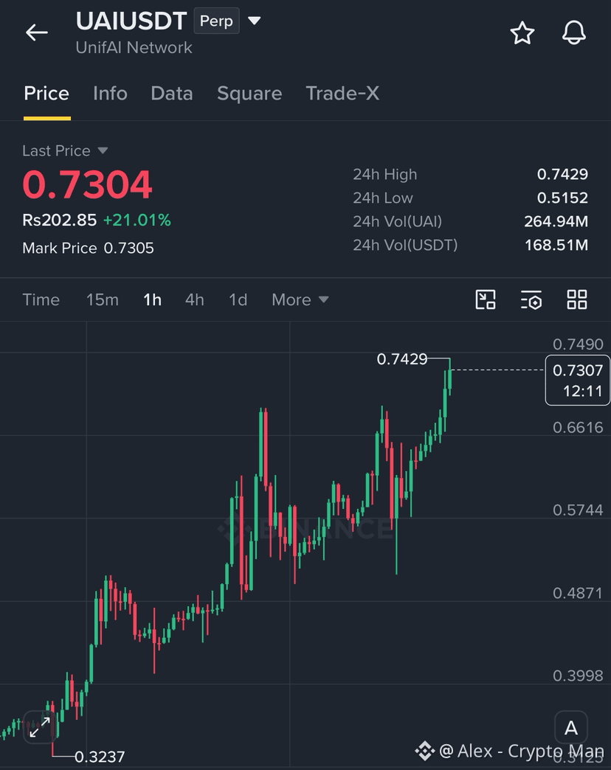Switch to the Info tab
Viewport: 611px width, 770px height.
coord(110,94)
